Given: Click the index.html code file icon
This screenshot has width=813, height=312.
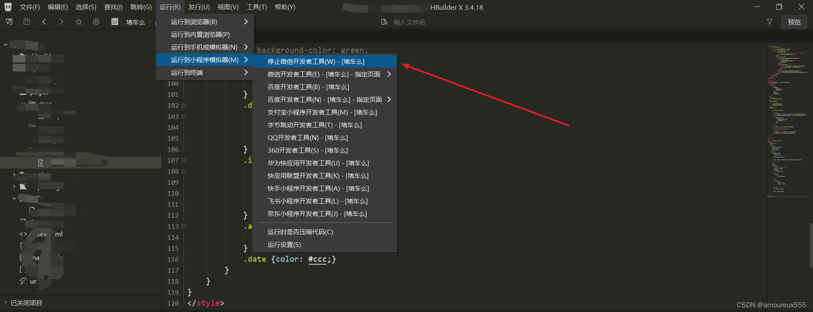Looking at the screenshot, I should click(23, 234).
